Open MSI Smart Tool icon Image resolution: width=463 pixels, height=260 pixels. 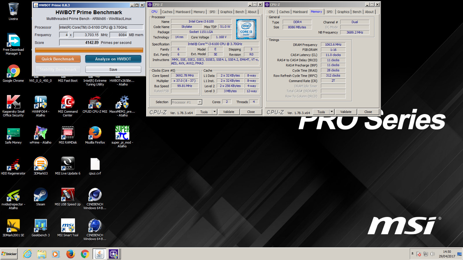(68, 228)
